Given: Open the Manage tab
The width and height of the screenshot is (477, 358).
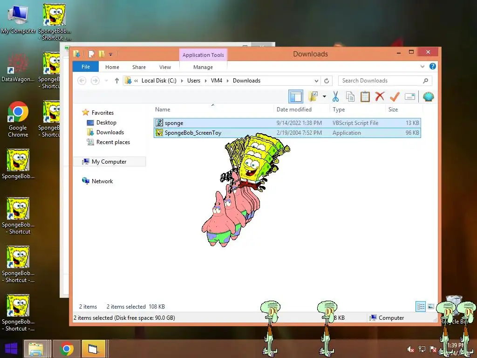Looking at the screenshot, I should coord(203,67).
